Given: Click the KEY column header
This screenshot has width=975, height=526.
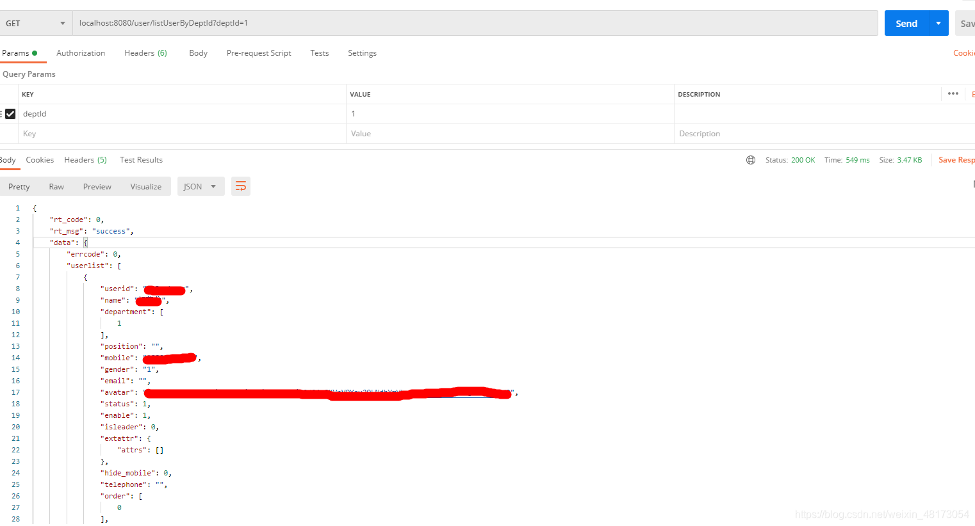Looking at the screenshot, I should (x=28, y=94).
